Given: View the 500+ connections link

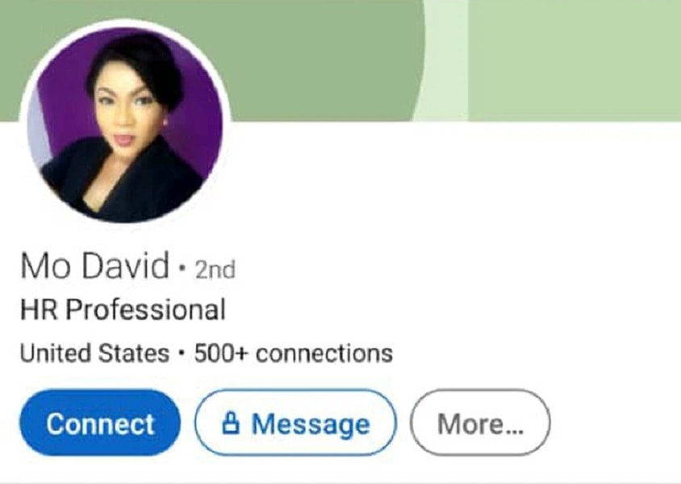Looking at the screenshot, I should point(294,353).
